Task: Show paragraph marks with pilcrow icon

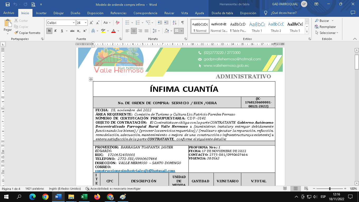Action: click(x=182, y=23)
